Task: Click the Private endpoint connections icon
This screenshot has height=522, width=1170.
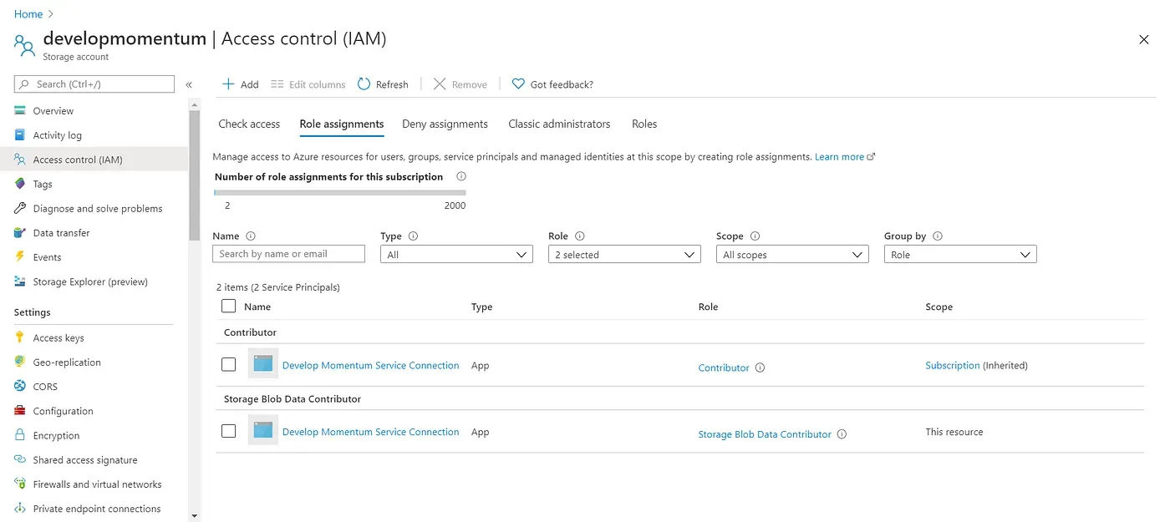Action: [x=20, y=508]
